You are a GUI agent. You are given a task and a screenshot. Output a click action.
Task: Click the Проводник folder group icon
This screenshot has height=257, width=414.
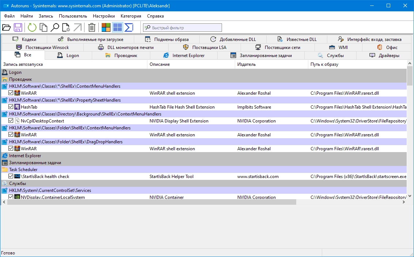pos(4,79)
